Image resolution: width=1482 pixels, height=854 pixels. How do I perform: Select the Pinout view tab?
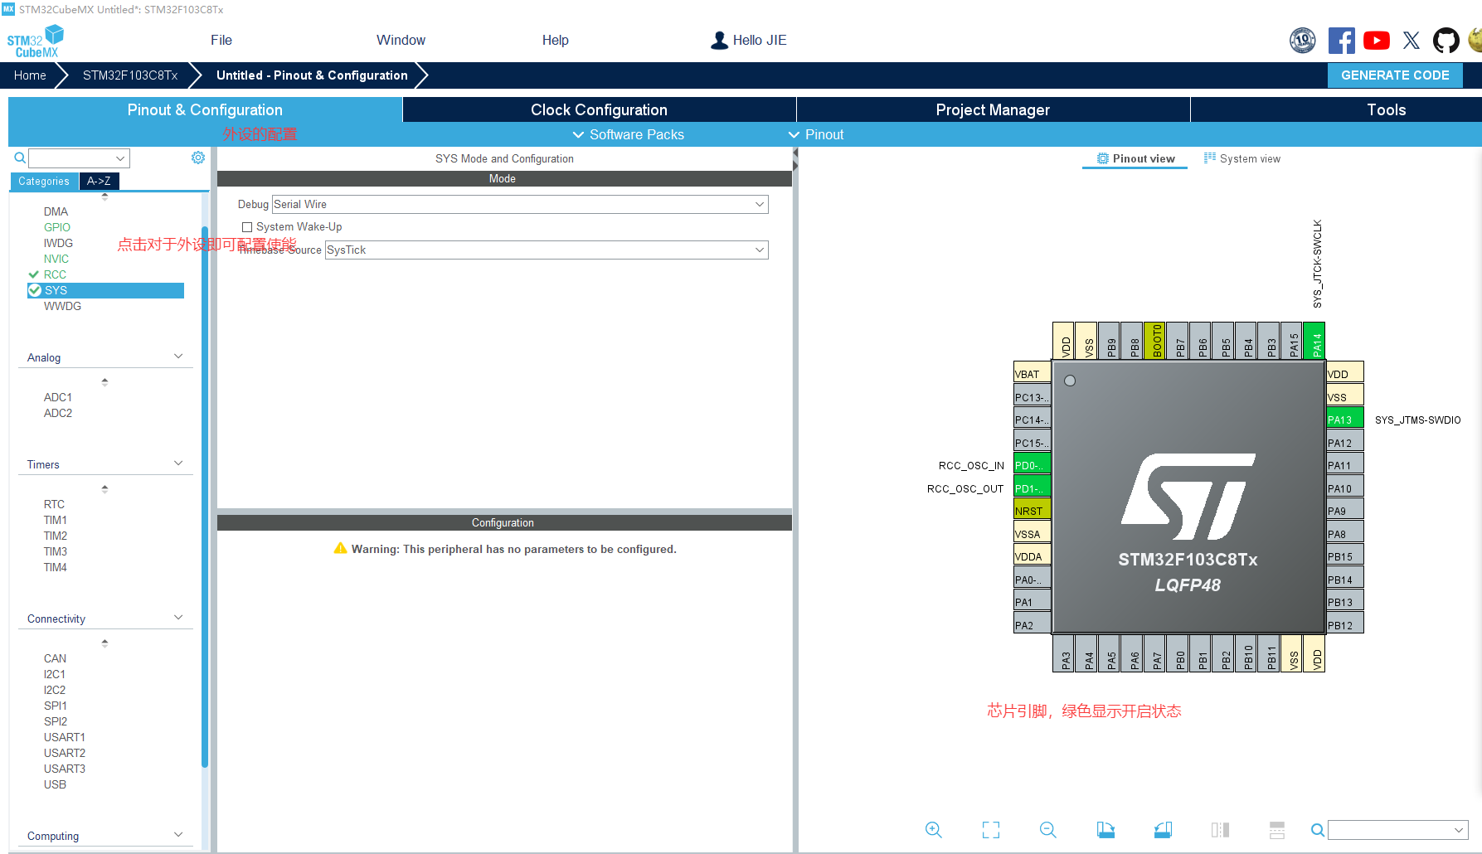pos(1135,158)
